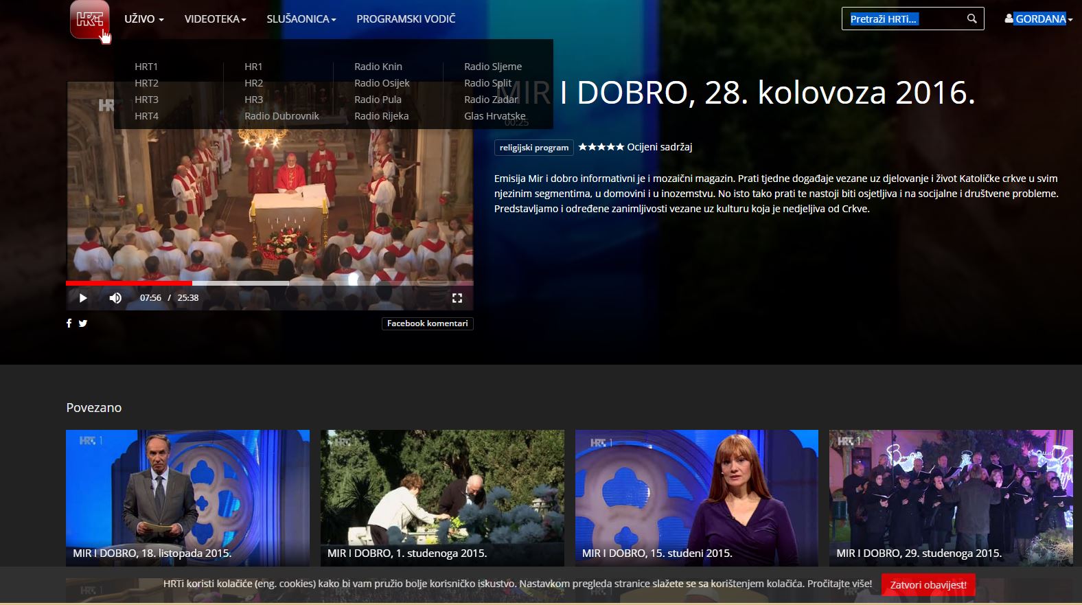This screenshot has width=1082, height=605.
Task: Expand the VIDEOTEKA menu
Action: tap(215, 19)
